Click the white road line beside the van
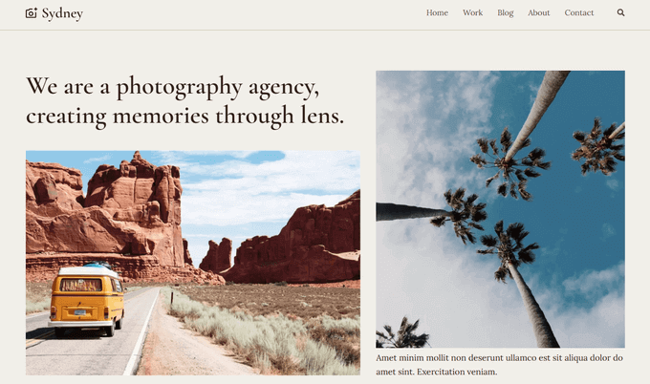This screenshot has height=384, width=650. coord(141,331)
